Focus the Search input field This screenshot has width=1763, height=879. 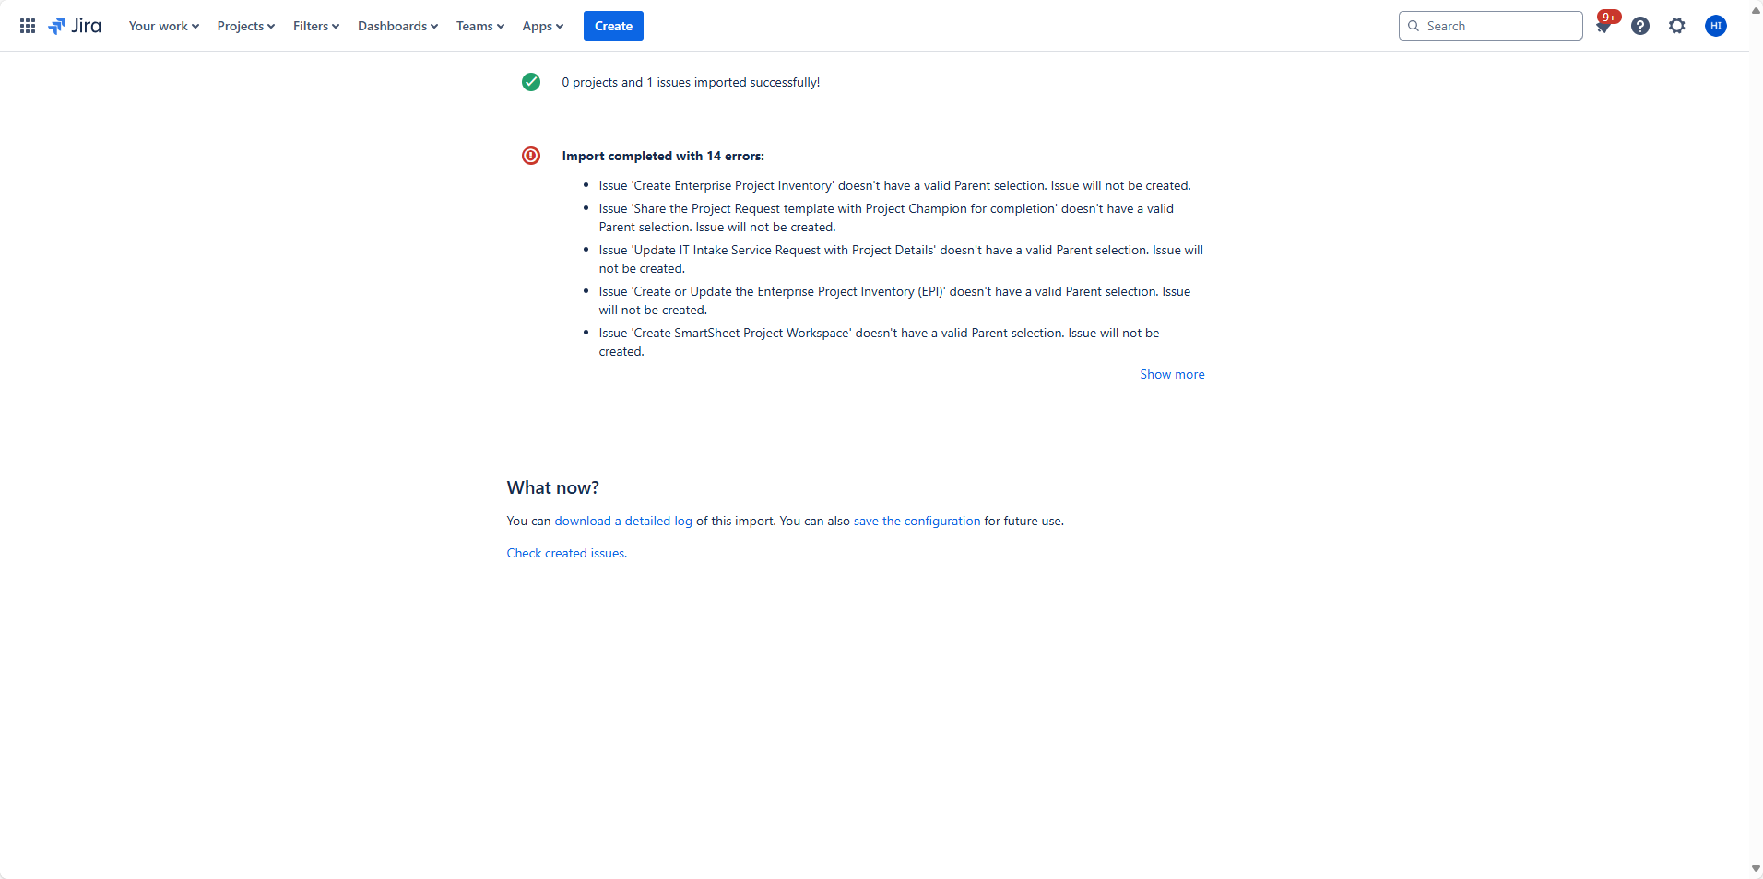[1490, 26]
